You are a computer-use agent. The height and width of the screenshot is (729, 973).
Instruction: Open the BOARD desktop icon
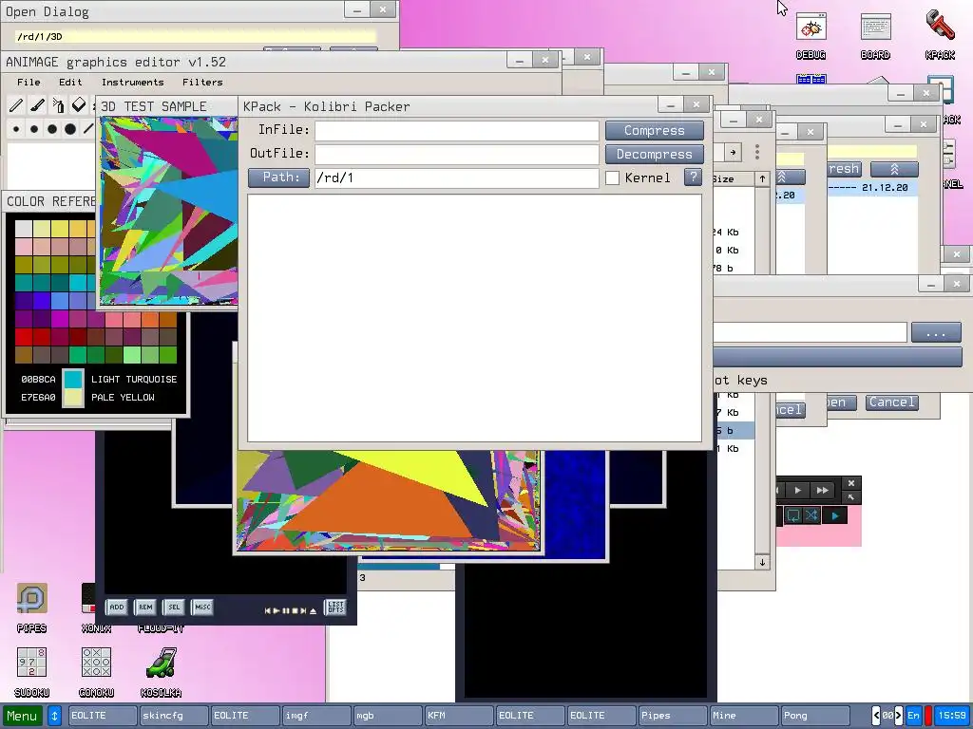(x=875, y=36)
